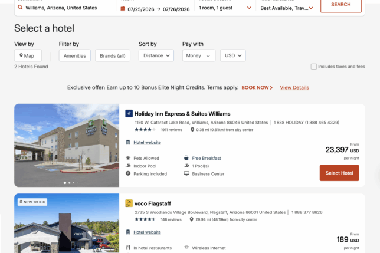Click the Business Center monitor icon
This screenshot has width=380, height=253.
coord(186,173)
